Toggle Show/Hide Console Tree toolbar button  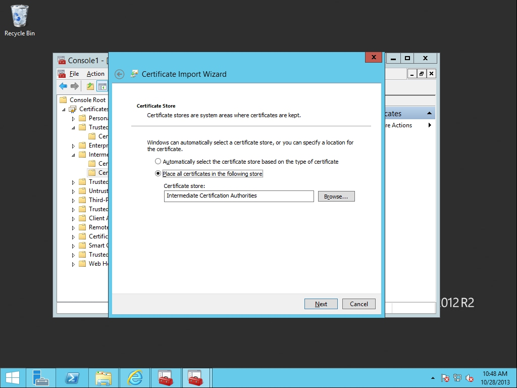[102, 86]
